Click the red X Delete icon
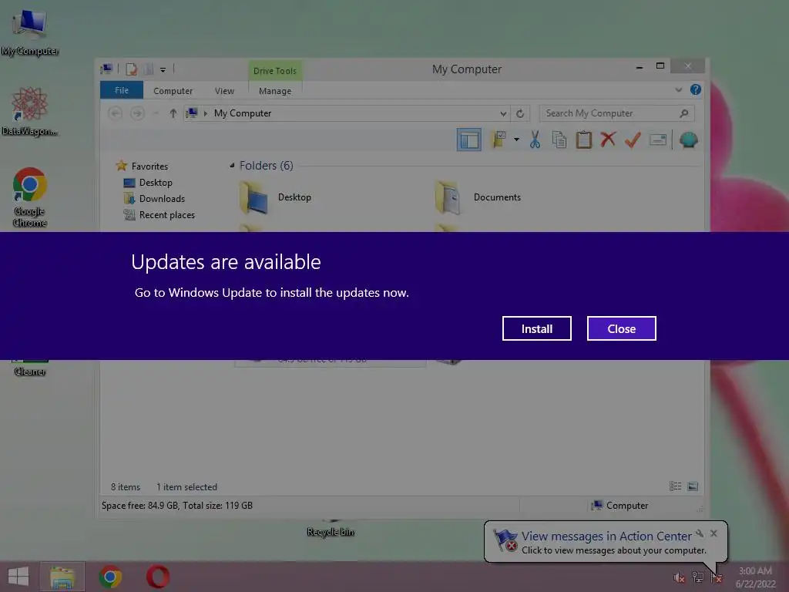This screenshot has height=592, width=789. [x=608, y=140]
